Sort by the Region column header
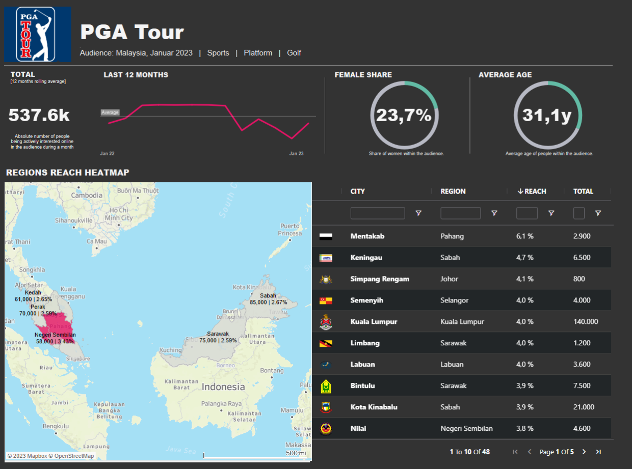 click(453, 191)
